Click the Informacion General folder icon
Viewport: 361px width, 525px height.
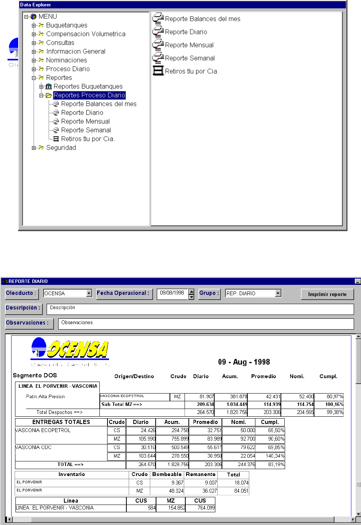point(41,52)
